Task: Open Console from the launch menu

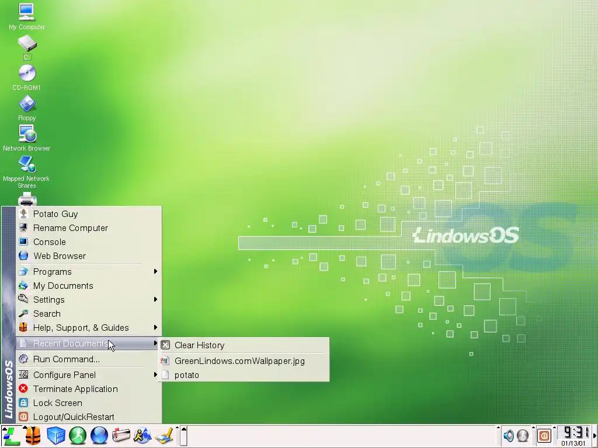Action: (x=89, y=242)
